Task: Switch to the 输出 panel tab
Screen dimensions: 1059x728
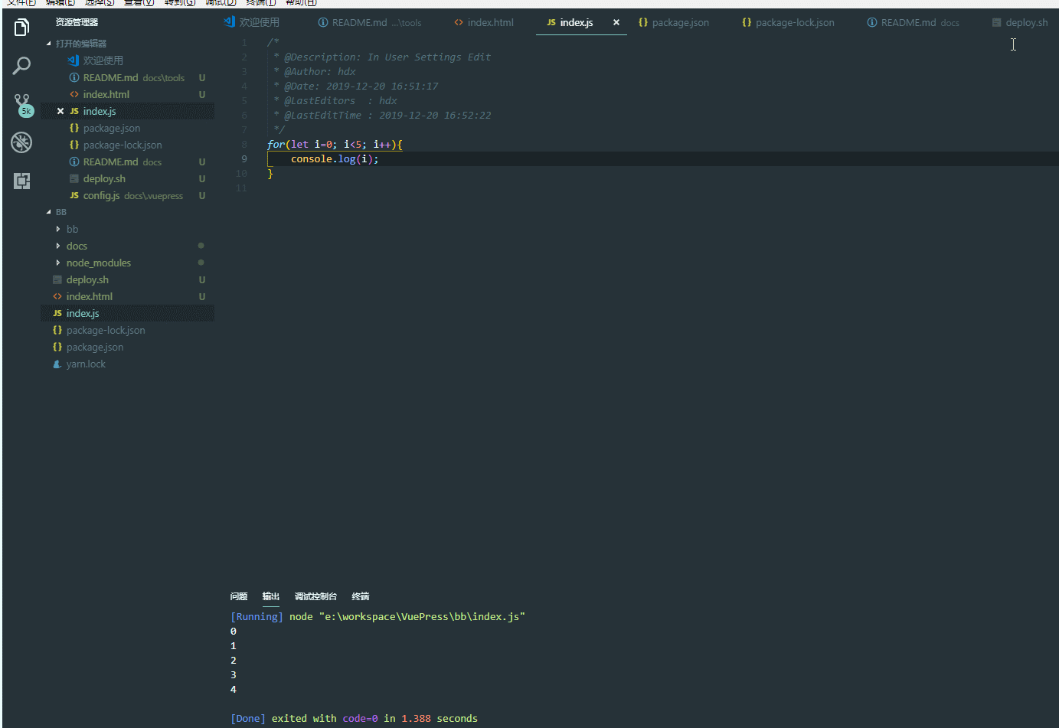Action: click(271, 596)
